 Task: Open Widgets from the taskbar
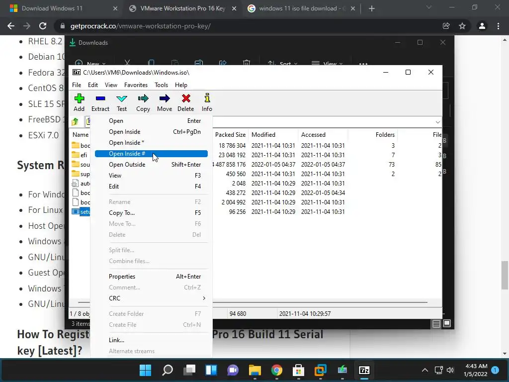point(211,370)
